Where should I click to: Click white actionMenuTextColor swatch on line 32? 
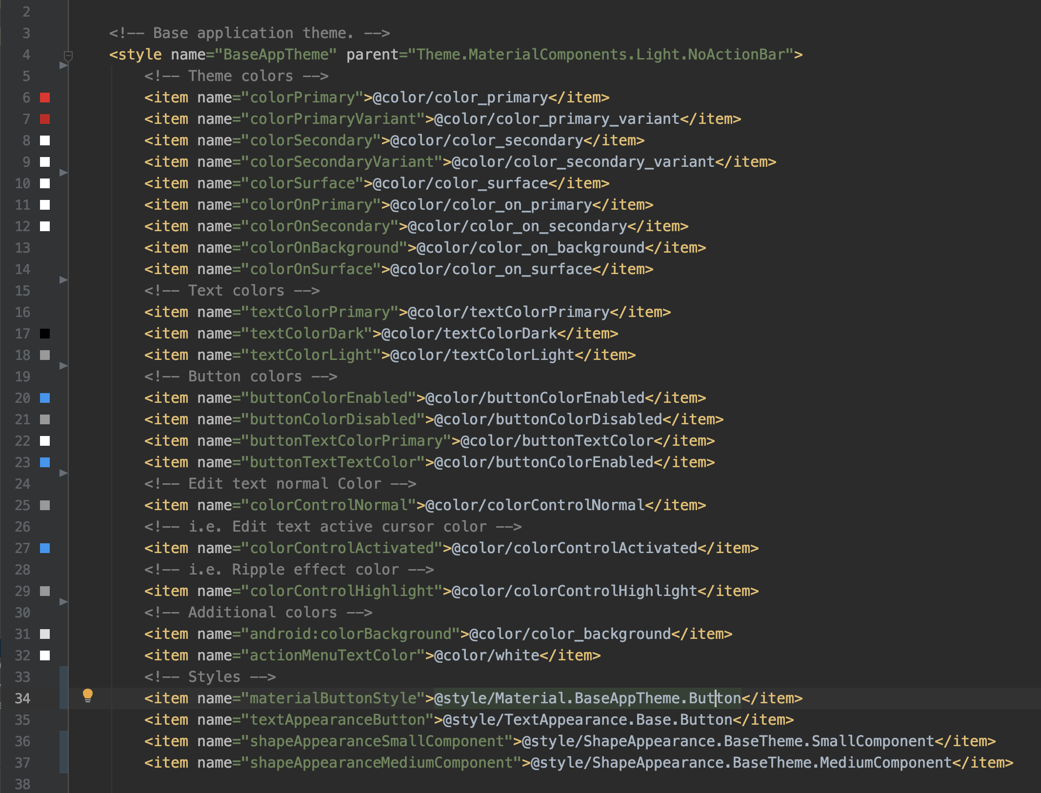coord(45,655)
